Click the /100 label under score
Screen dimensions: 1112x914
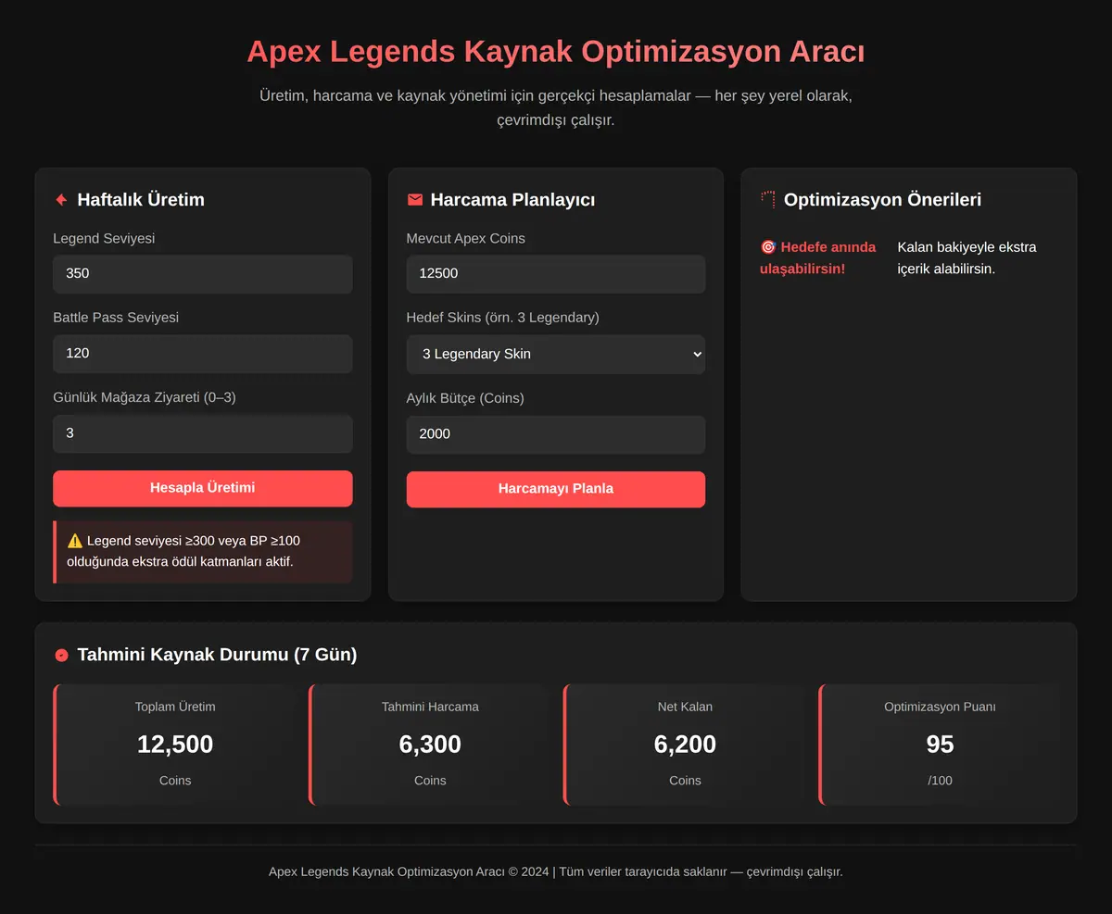point(940,781)
